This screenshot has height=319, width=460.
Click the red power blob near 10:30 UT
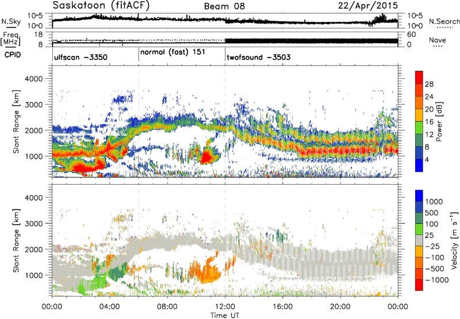(x=207, y=157)
